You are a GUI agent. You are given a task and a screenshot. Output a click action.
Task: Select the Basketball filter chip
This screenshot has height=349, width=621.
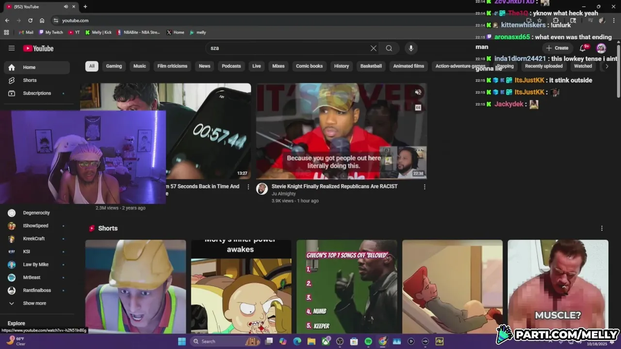click(371, 66)
